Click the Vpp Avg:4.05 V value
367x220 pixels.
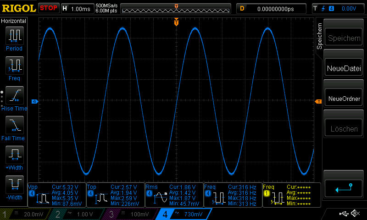pyautogui.click(x=65, y=193)
